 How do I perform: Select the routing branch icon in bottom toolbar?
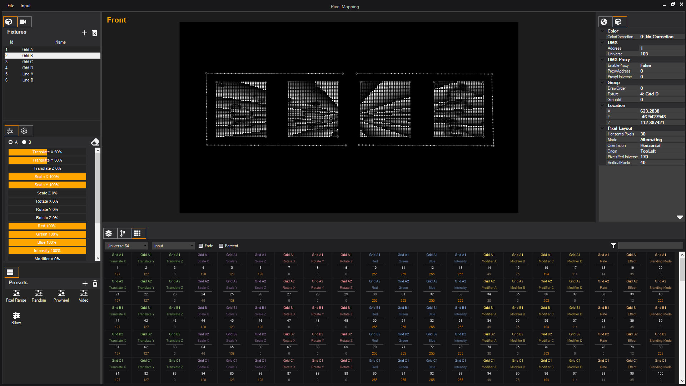pos(124,233)
